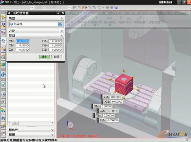Open the Part Navigator sidebar tab
191x142 pixels.
[3, 33]
